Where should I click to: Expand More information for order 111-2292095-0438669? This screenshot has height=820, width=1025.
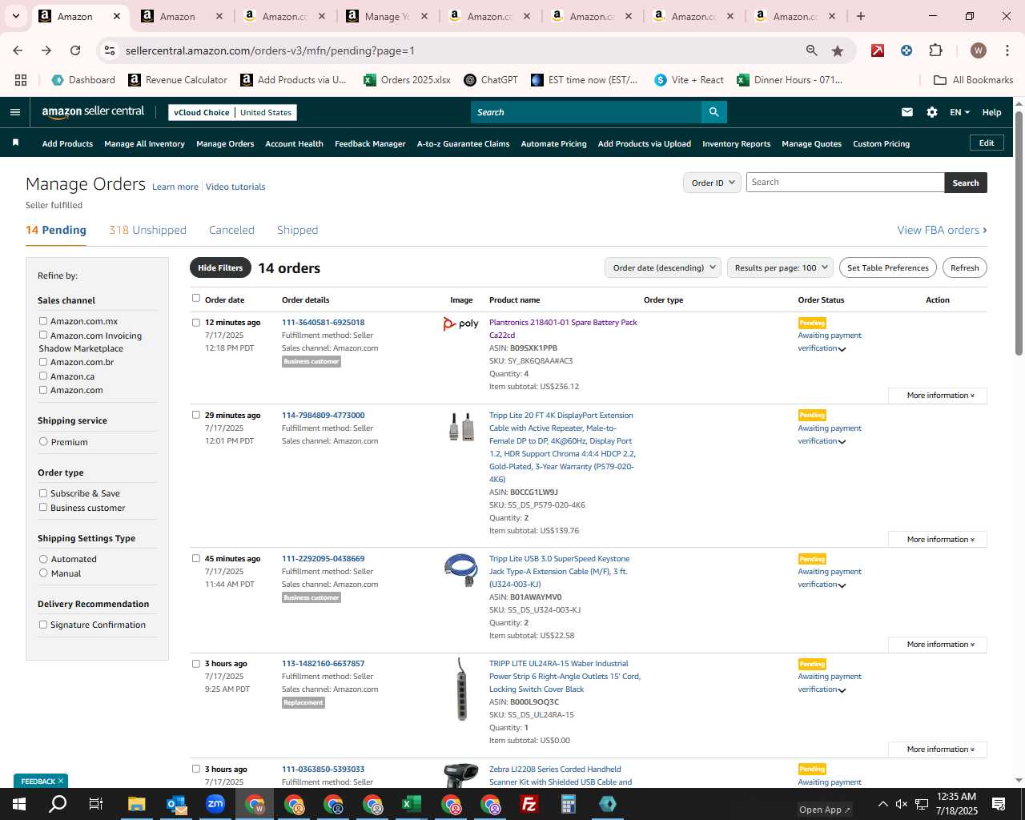point(938,645)
